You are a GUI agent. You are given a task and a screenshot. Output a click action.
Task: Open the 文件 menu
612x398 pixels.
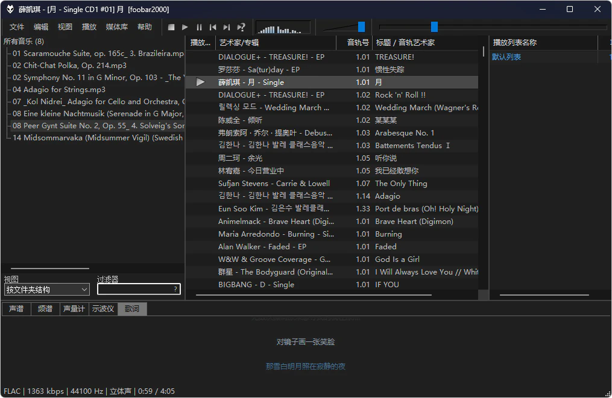(17, 27)
